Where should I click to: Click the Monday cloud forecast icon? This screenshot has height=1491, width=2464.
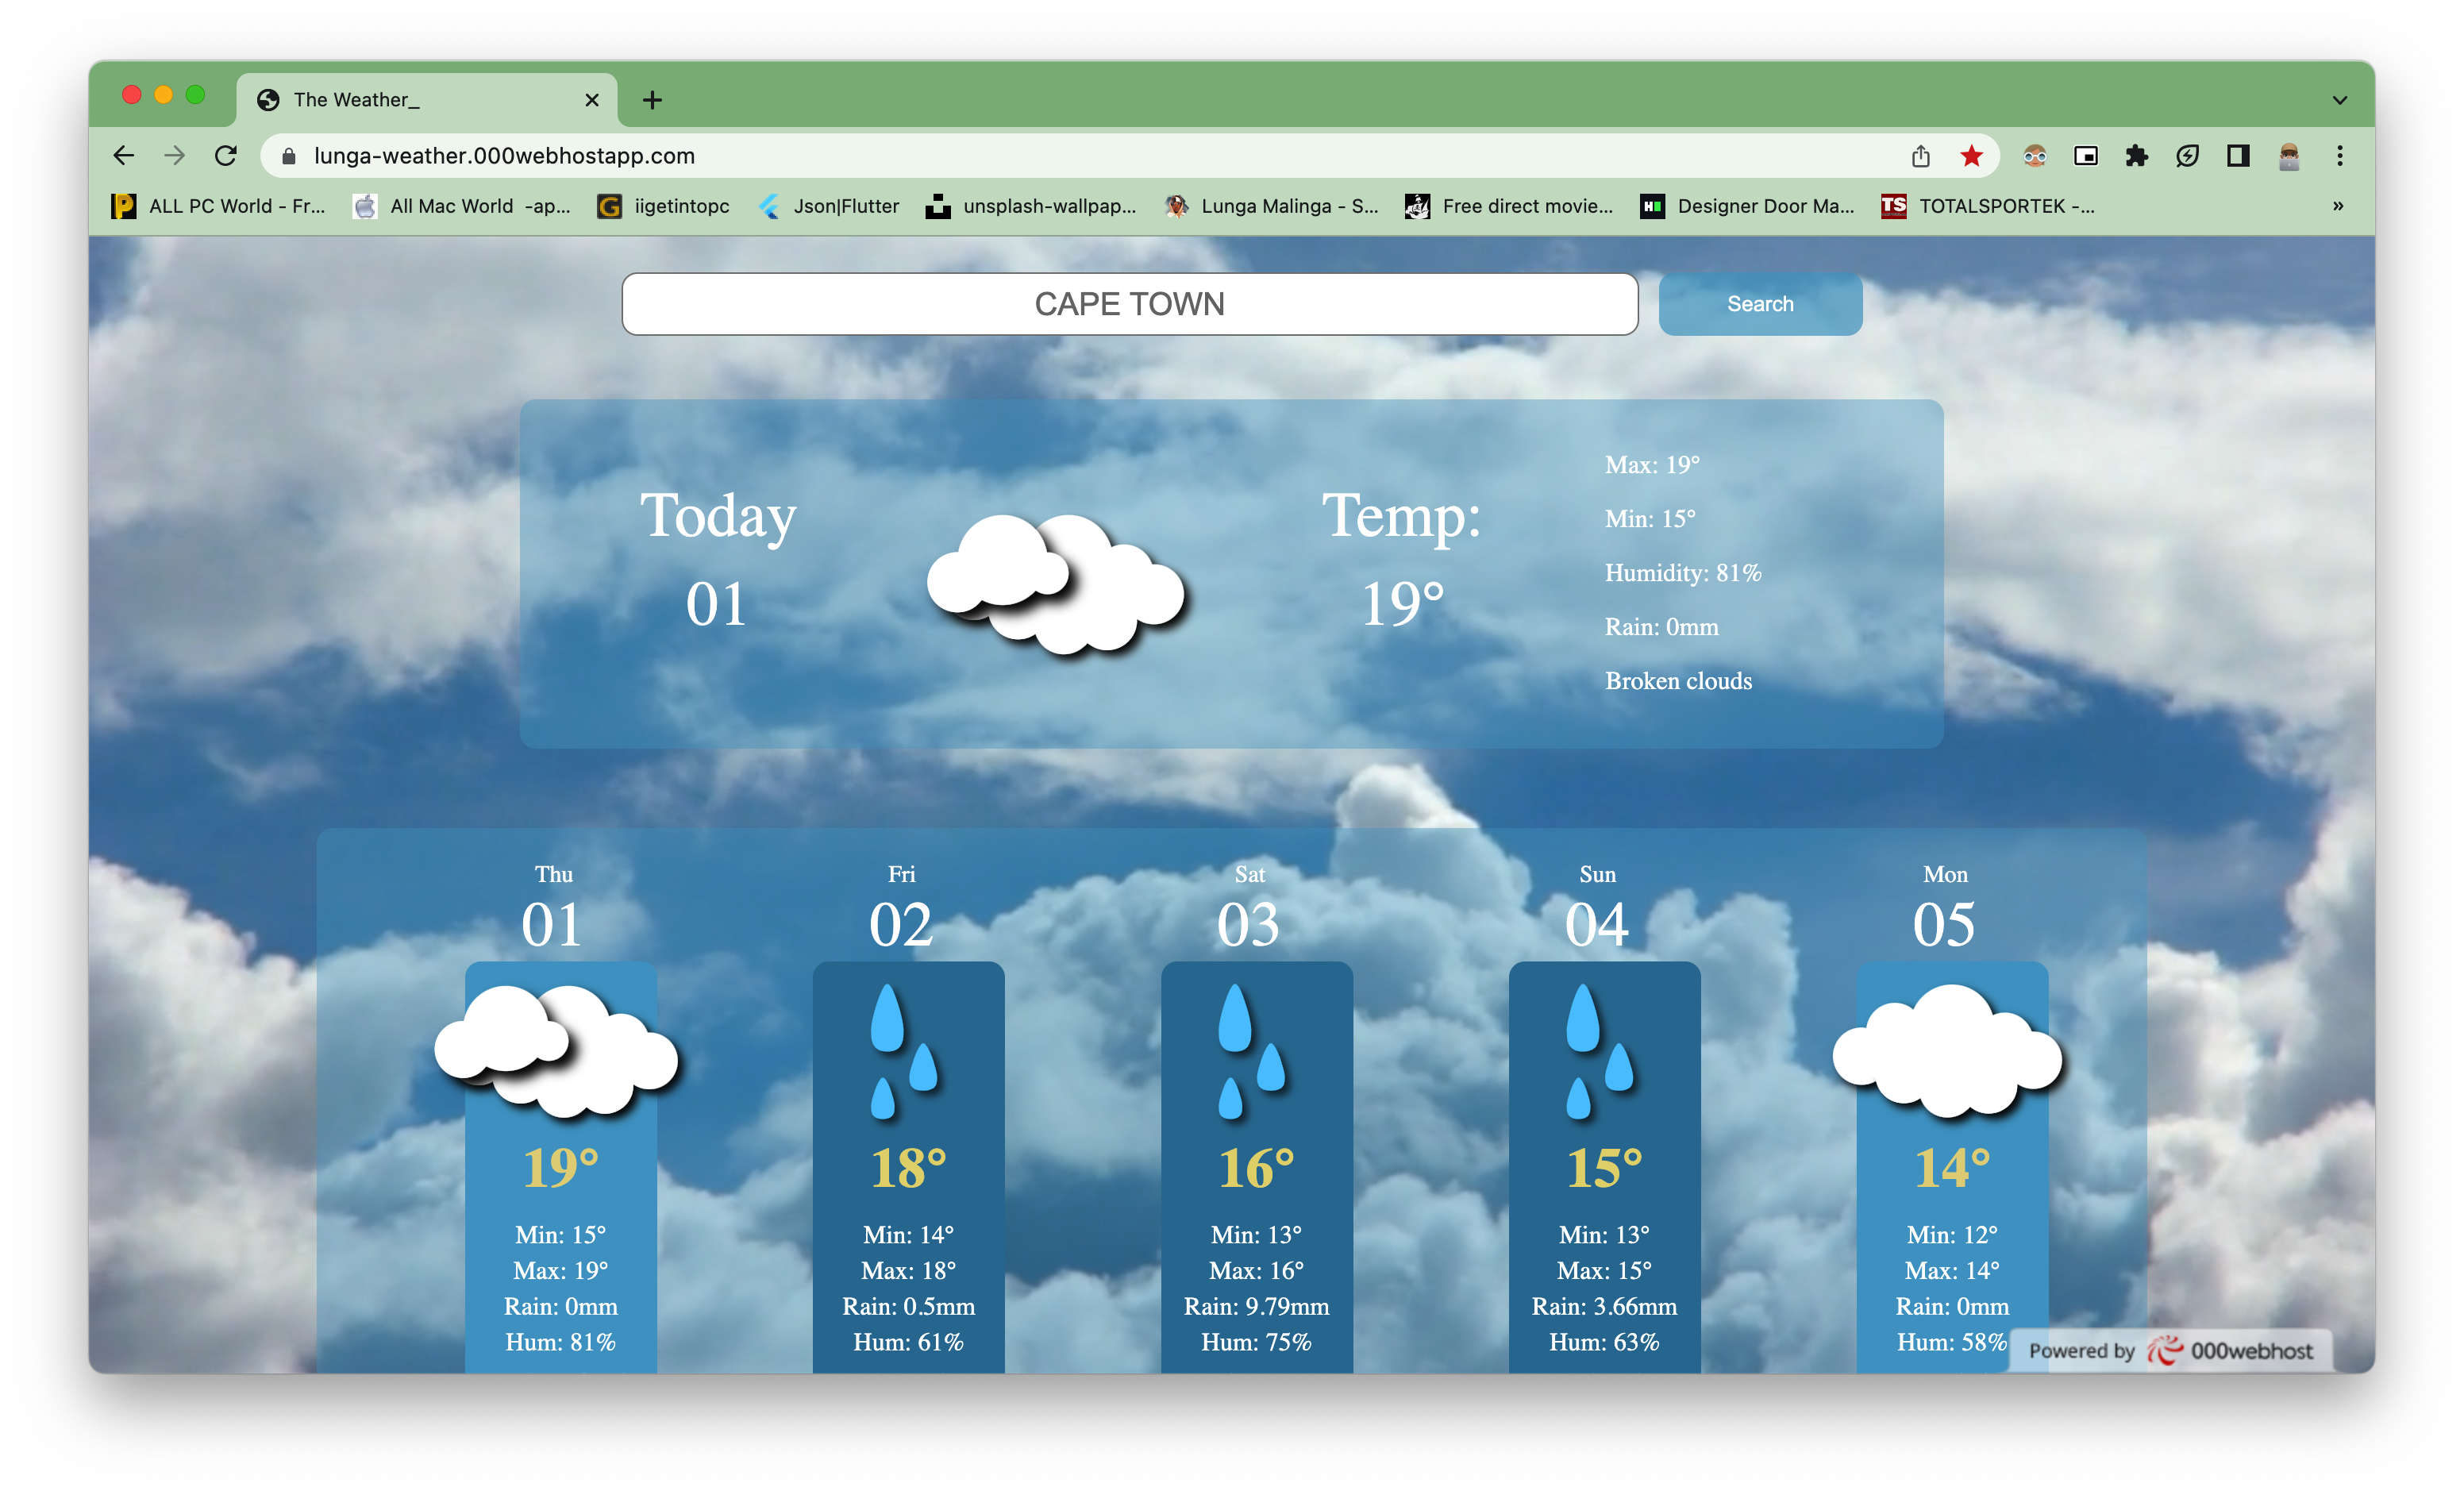1947,1050
